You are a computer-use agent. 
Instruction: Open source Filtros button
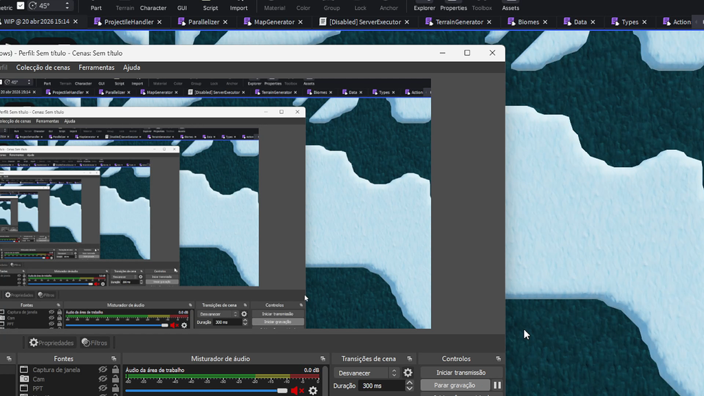(x=94, y=342)
